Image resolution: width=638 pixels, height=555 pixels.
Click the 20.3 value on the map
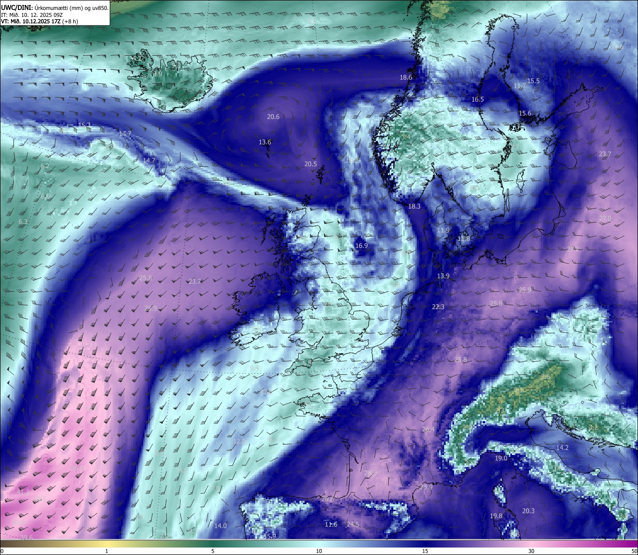tap(528, 511)
